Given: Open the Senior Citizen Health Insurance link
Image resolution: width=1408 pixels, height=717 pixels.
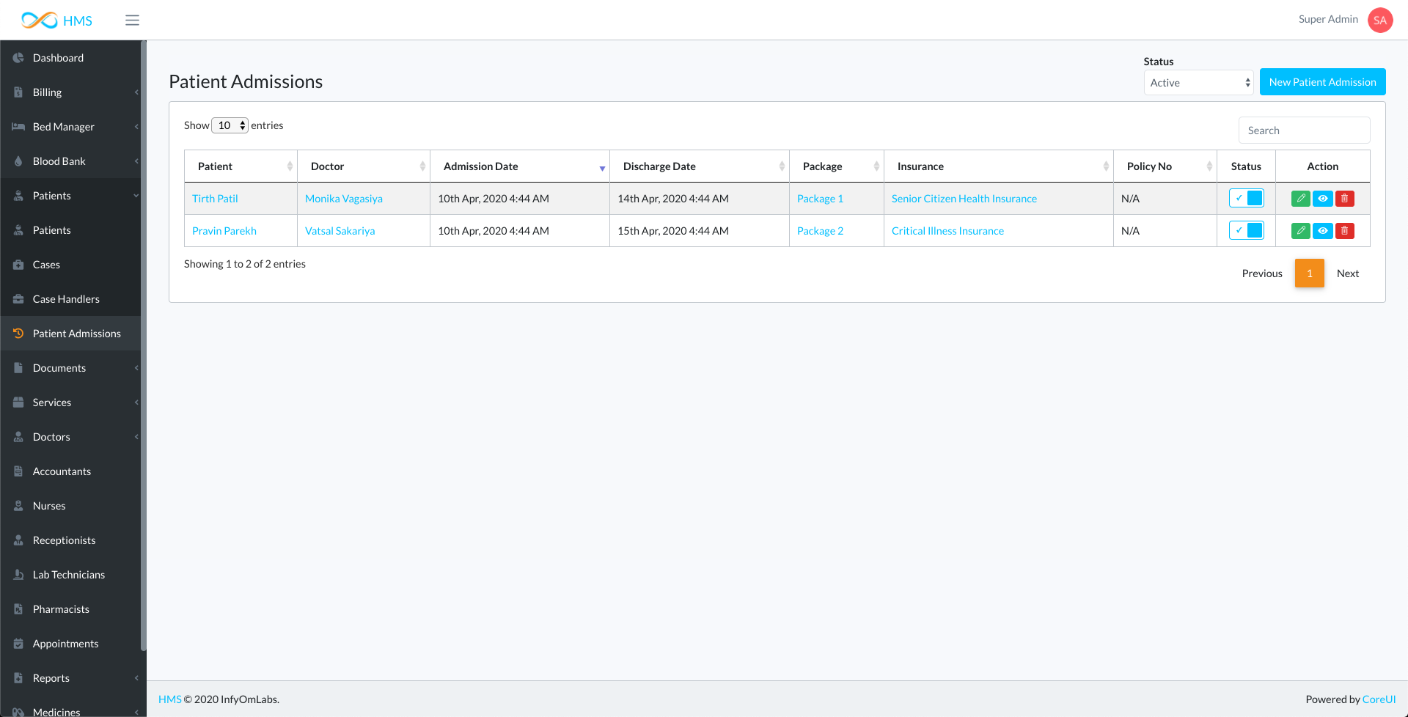Looking at the screenshot, I should 964,199.
